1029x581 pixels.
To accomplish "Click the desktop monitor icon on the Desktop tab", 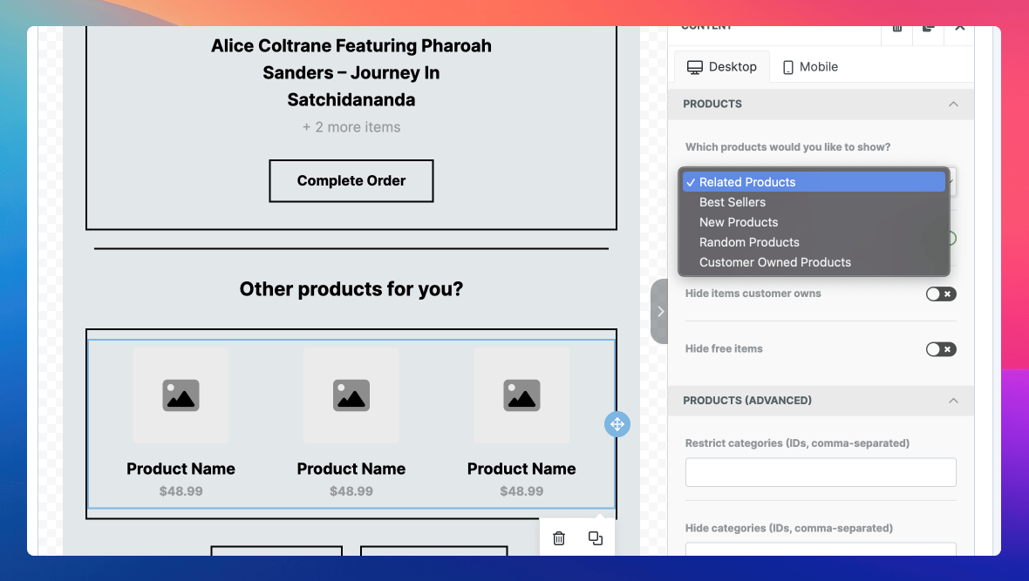I will click(695, 66).
